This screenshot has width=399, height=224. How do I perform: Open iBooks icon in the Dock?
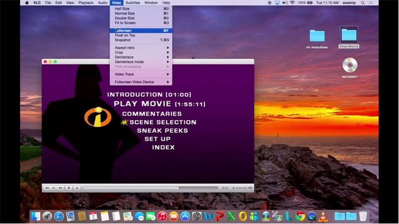tap(173, 217)
